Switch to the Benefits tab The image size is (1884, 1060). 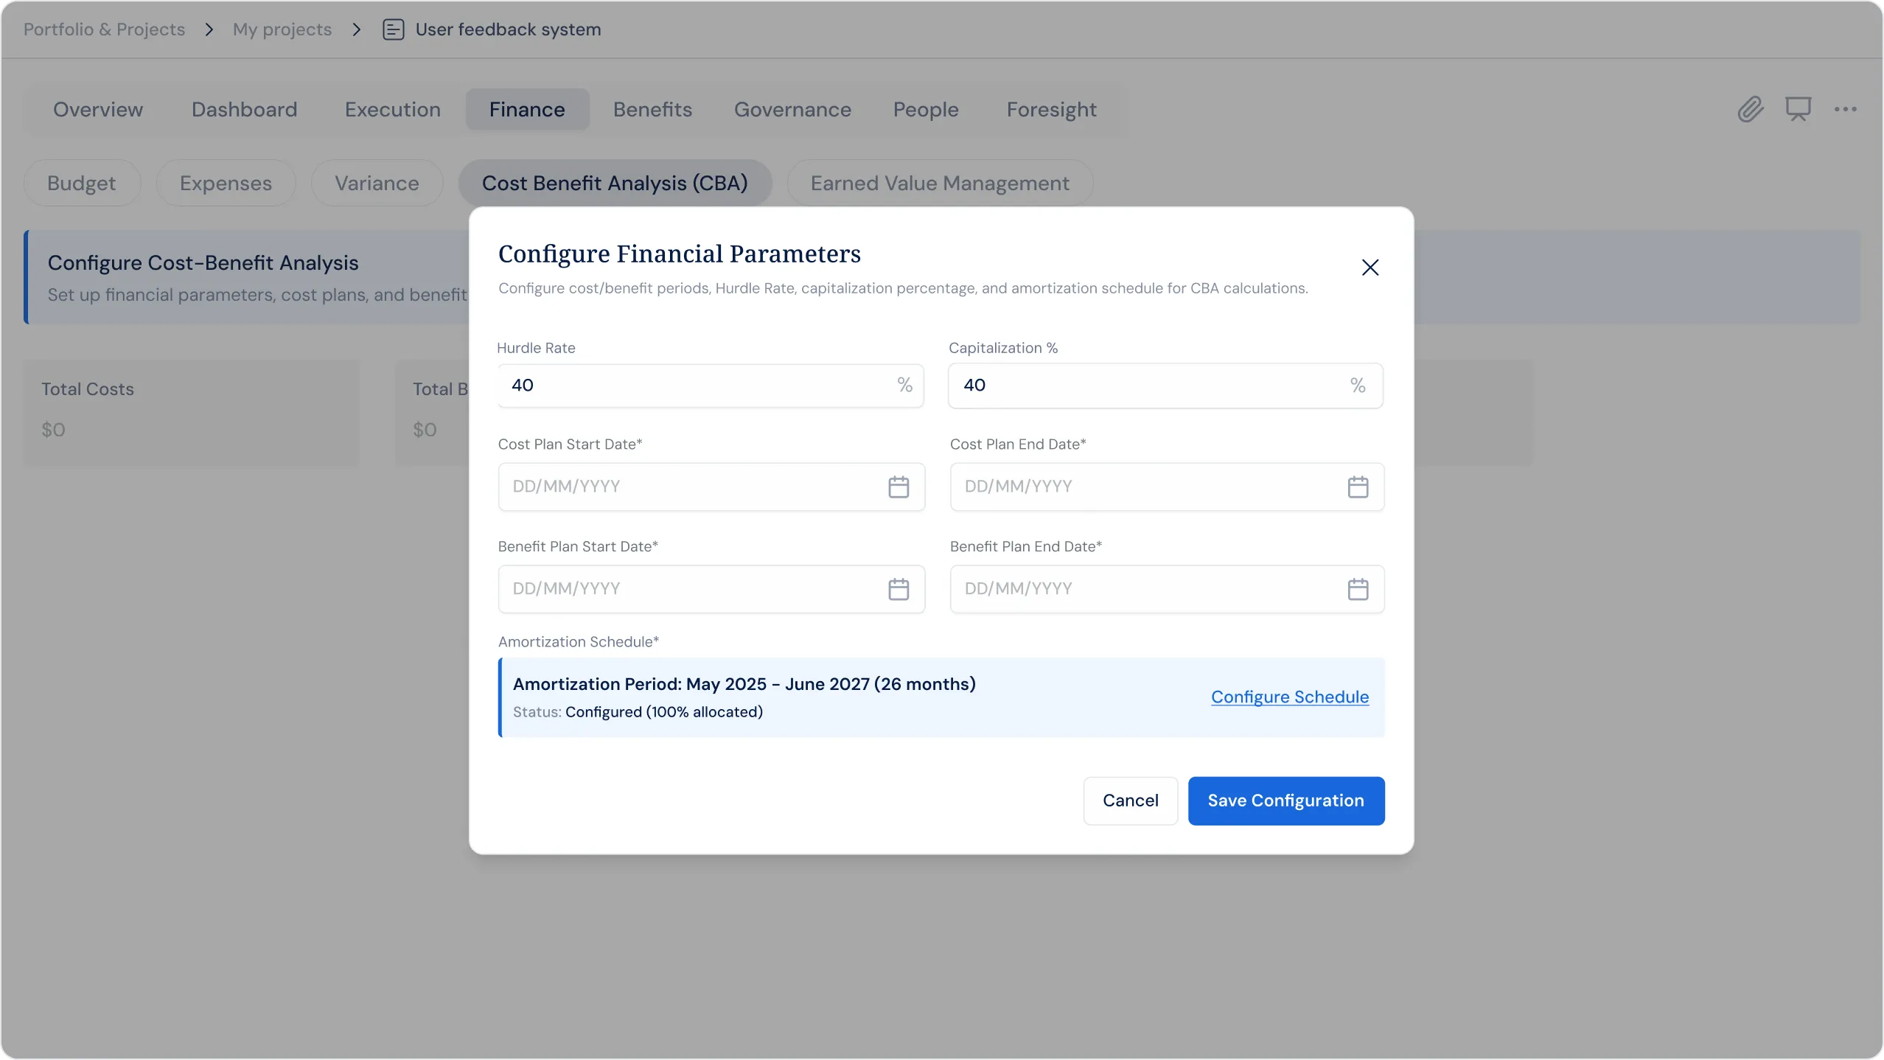(652, 109)
